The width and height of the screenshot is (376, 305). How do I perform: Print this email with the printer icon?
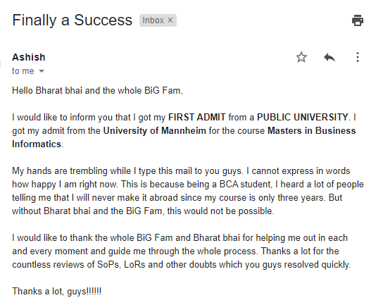tap(357, 20)
